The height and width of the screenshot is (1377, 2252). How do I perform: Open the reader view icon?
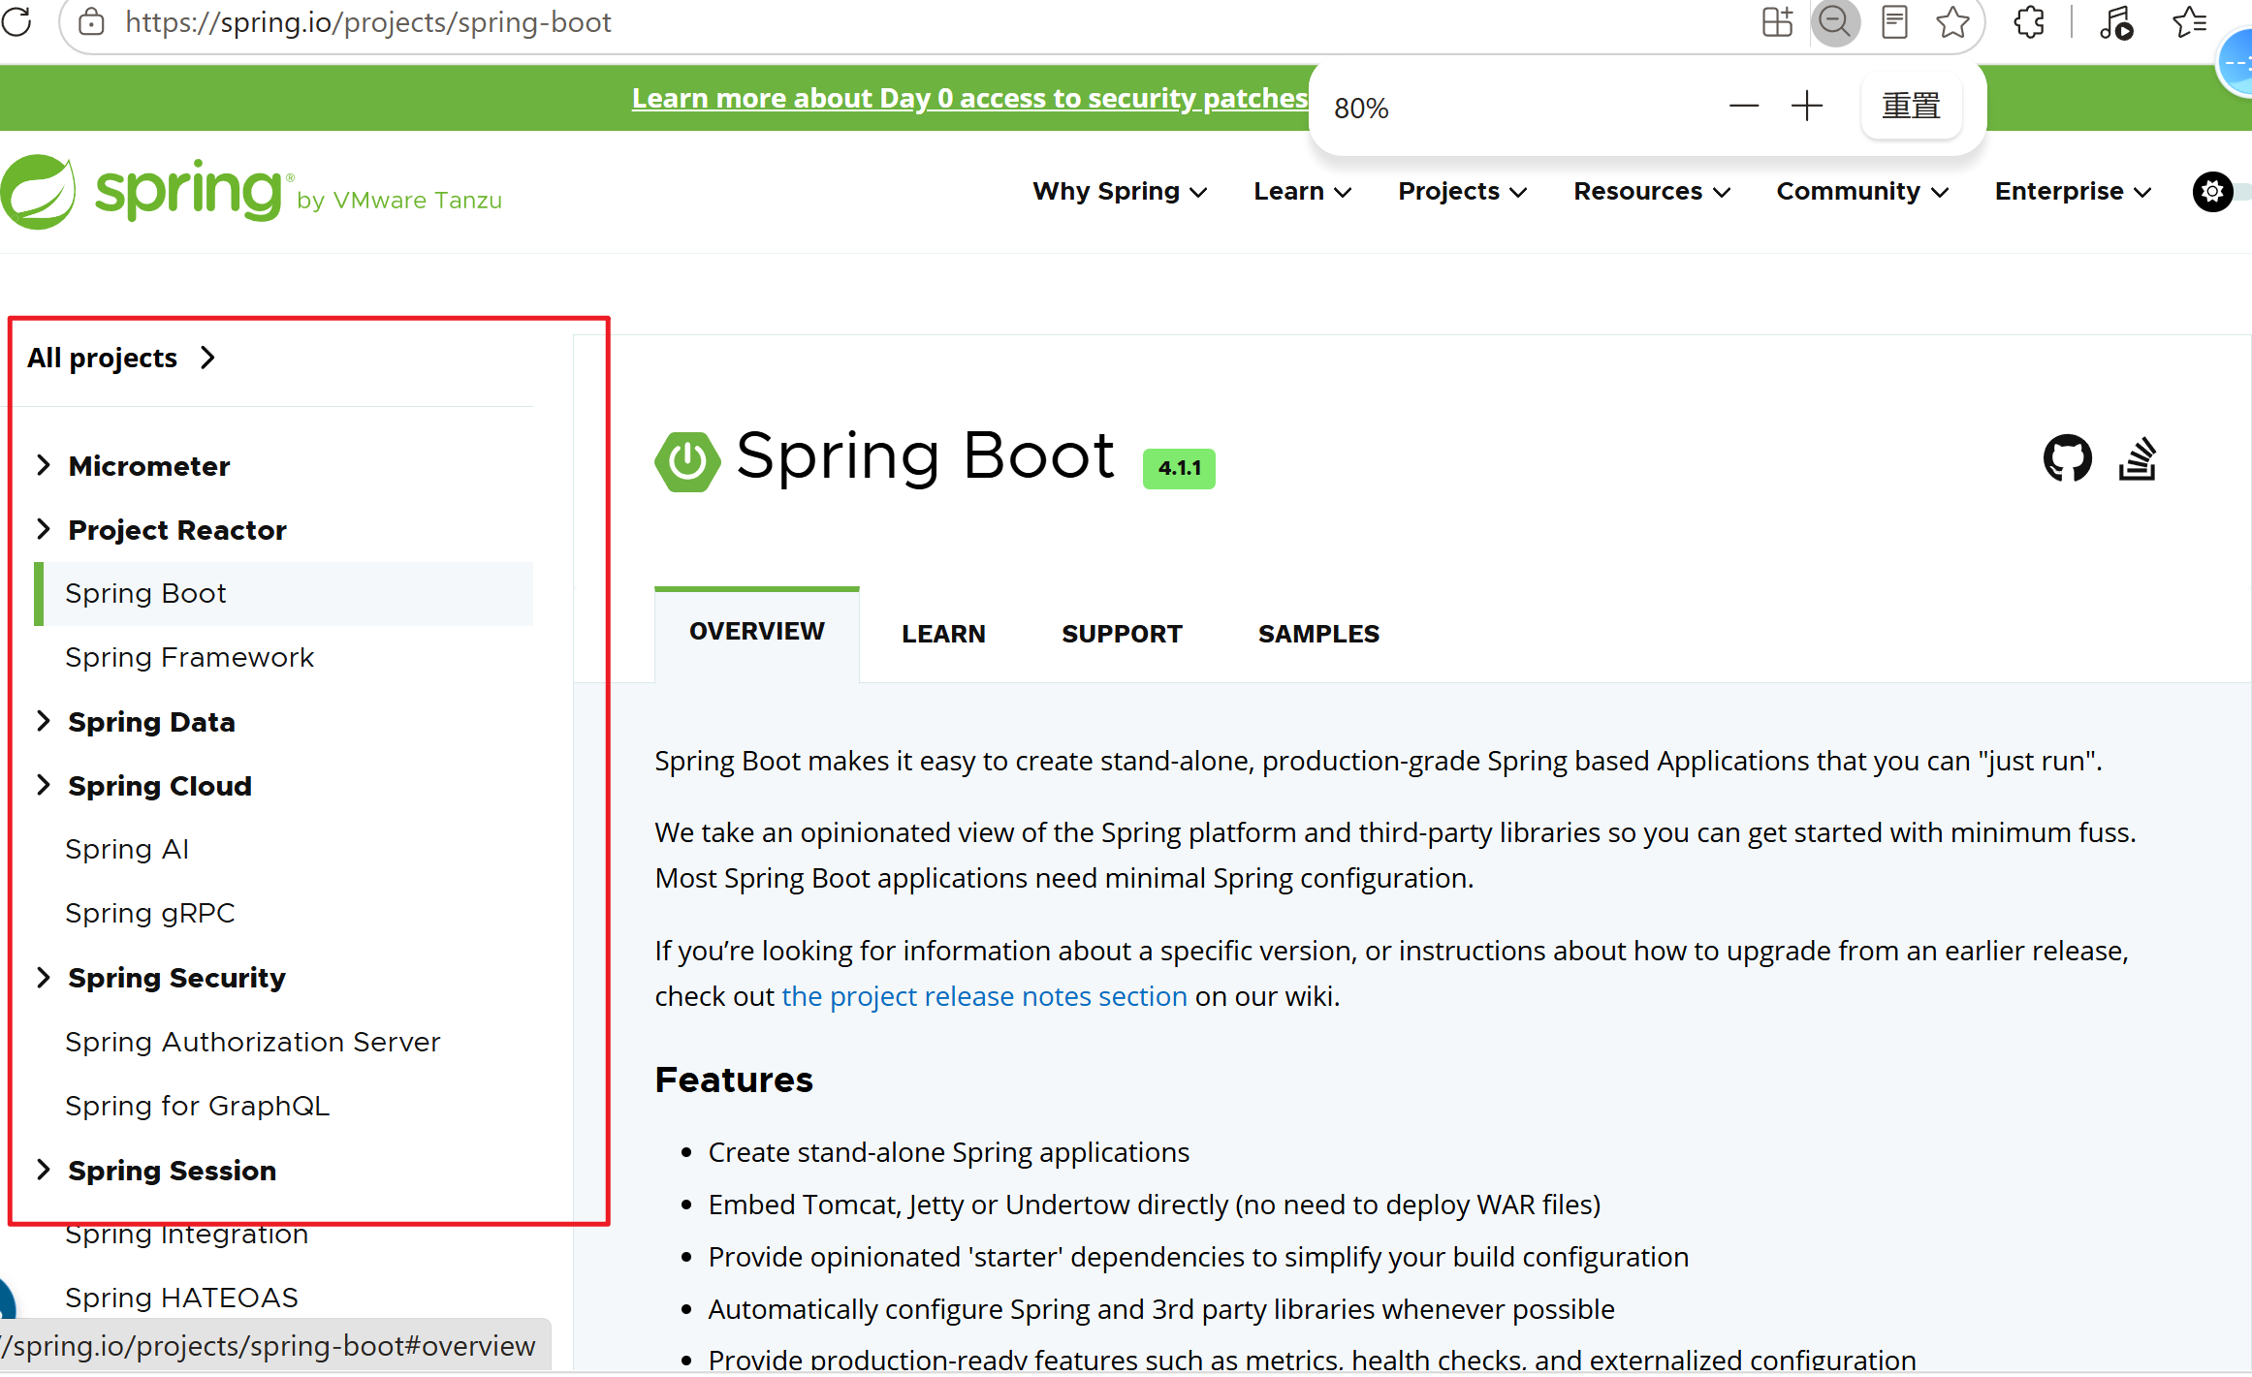click(1893, 22)
